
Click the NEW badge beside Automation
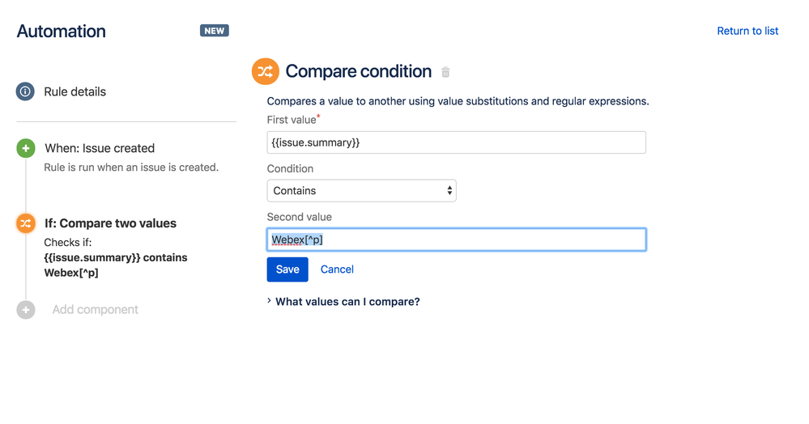point(215,31)
